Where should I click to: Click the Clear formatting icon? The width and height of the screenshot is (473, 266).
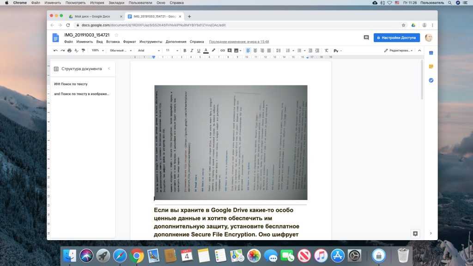tap(326, 50)
